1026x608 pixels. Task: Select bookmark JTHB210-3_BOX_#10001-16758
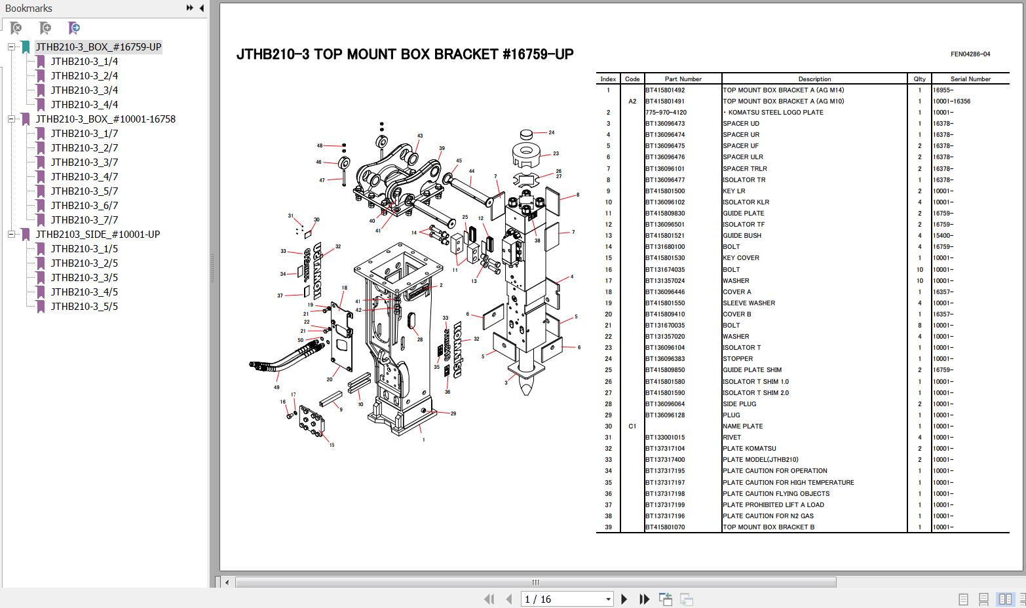click(105, 119)
